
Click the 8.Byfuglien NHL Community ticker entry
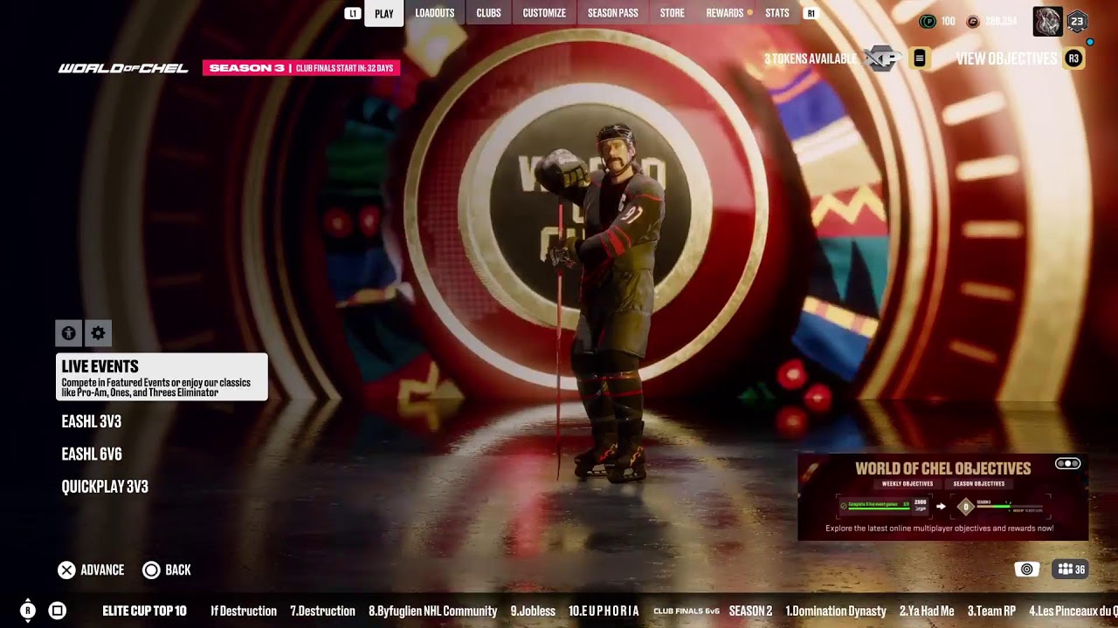432,611
